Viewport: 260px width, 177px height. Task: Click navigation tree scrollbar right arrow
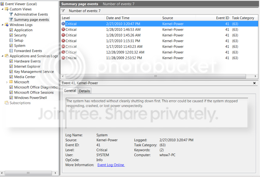[x=55, y=173]
